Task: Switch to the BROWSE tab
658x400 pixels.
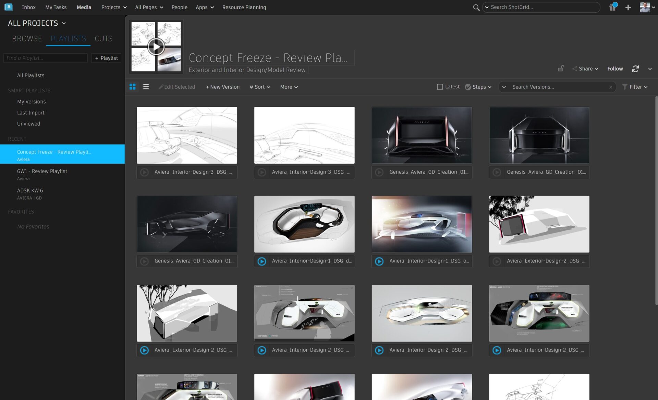Action: point(27,39)
